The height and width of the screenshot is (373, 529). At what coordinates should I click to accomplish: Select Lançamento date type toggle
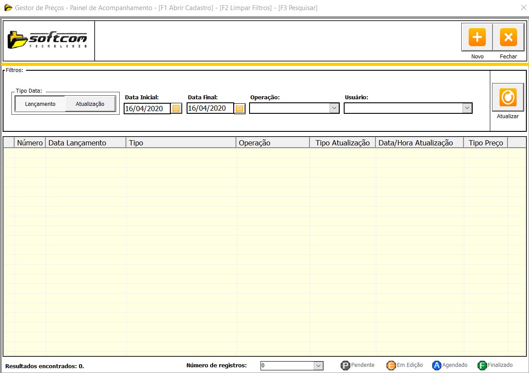click(40, 104)
